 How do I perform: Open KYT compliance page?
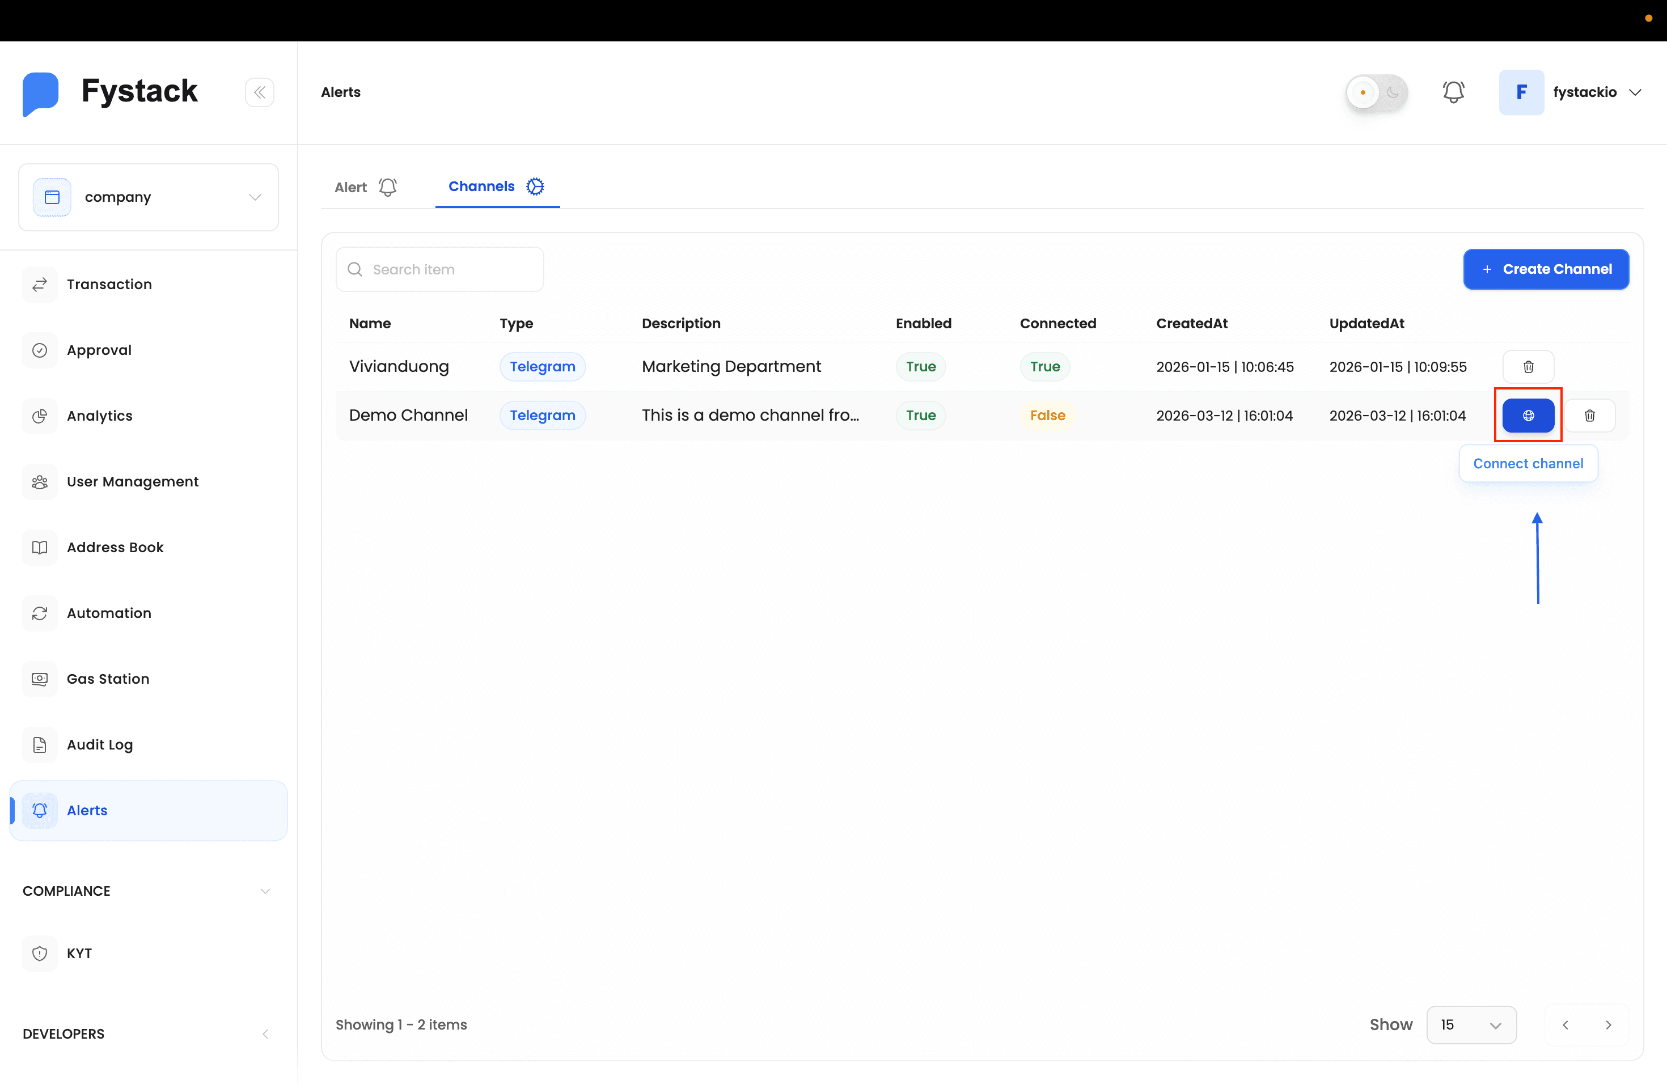point(79,953)
